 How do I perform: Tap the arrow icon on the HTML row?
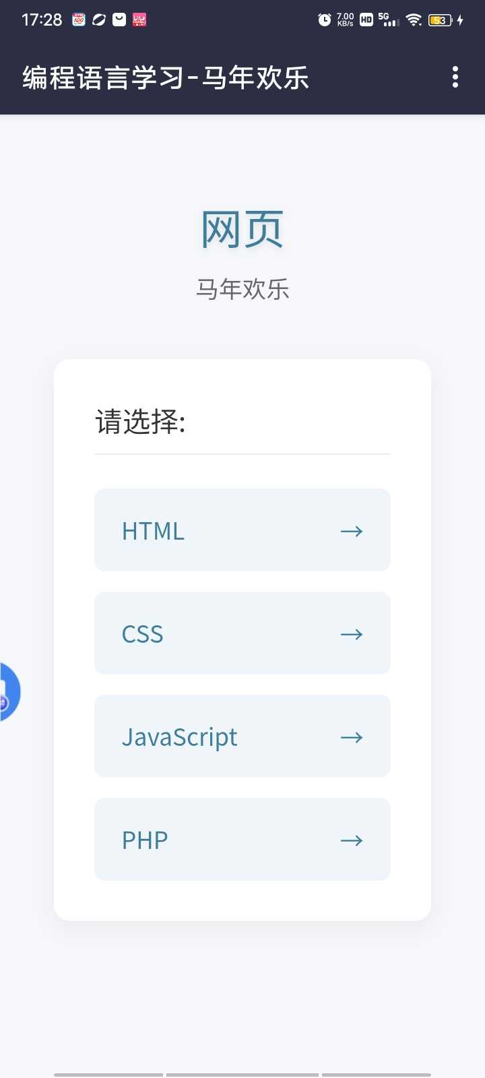[x=352, y=531]
